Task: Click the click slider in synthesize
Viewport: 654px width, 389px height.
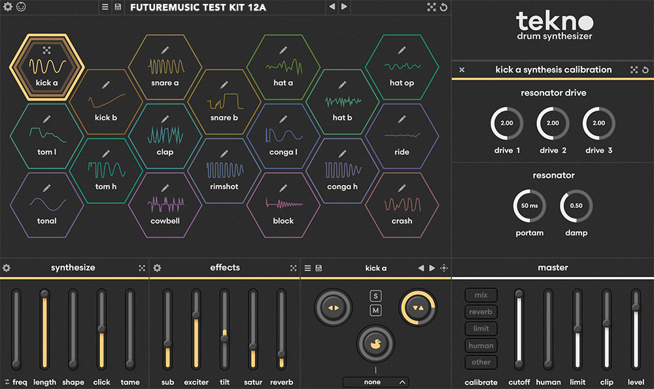Action: point(101,330)
